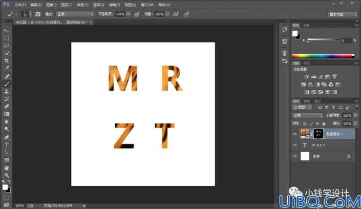
Task: Add a Vibrance adjustment
Action: click(x=334, y=77)
